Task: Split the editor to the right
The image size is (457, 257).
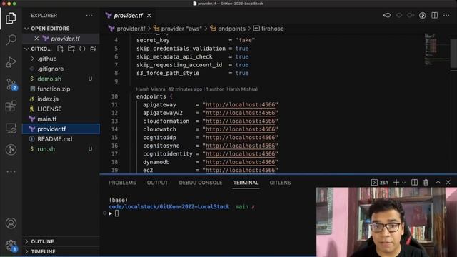Action: (435, 16)
